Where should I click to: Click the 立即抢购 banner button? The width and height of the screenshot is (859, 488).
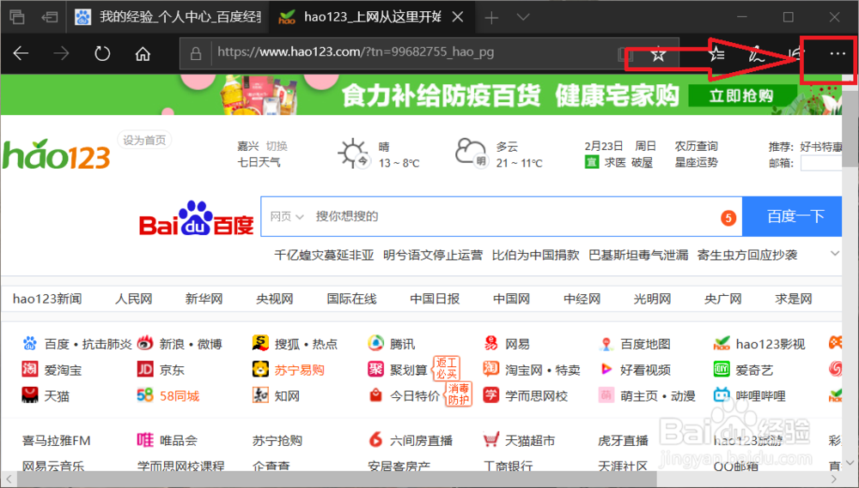point(742,96)
